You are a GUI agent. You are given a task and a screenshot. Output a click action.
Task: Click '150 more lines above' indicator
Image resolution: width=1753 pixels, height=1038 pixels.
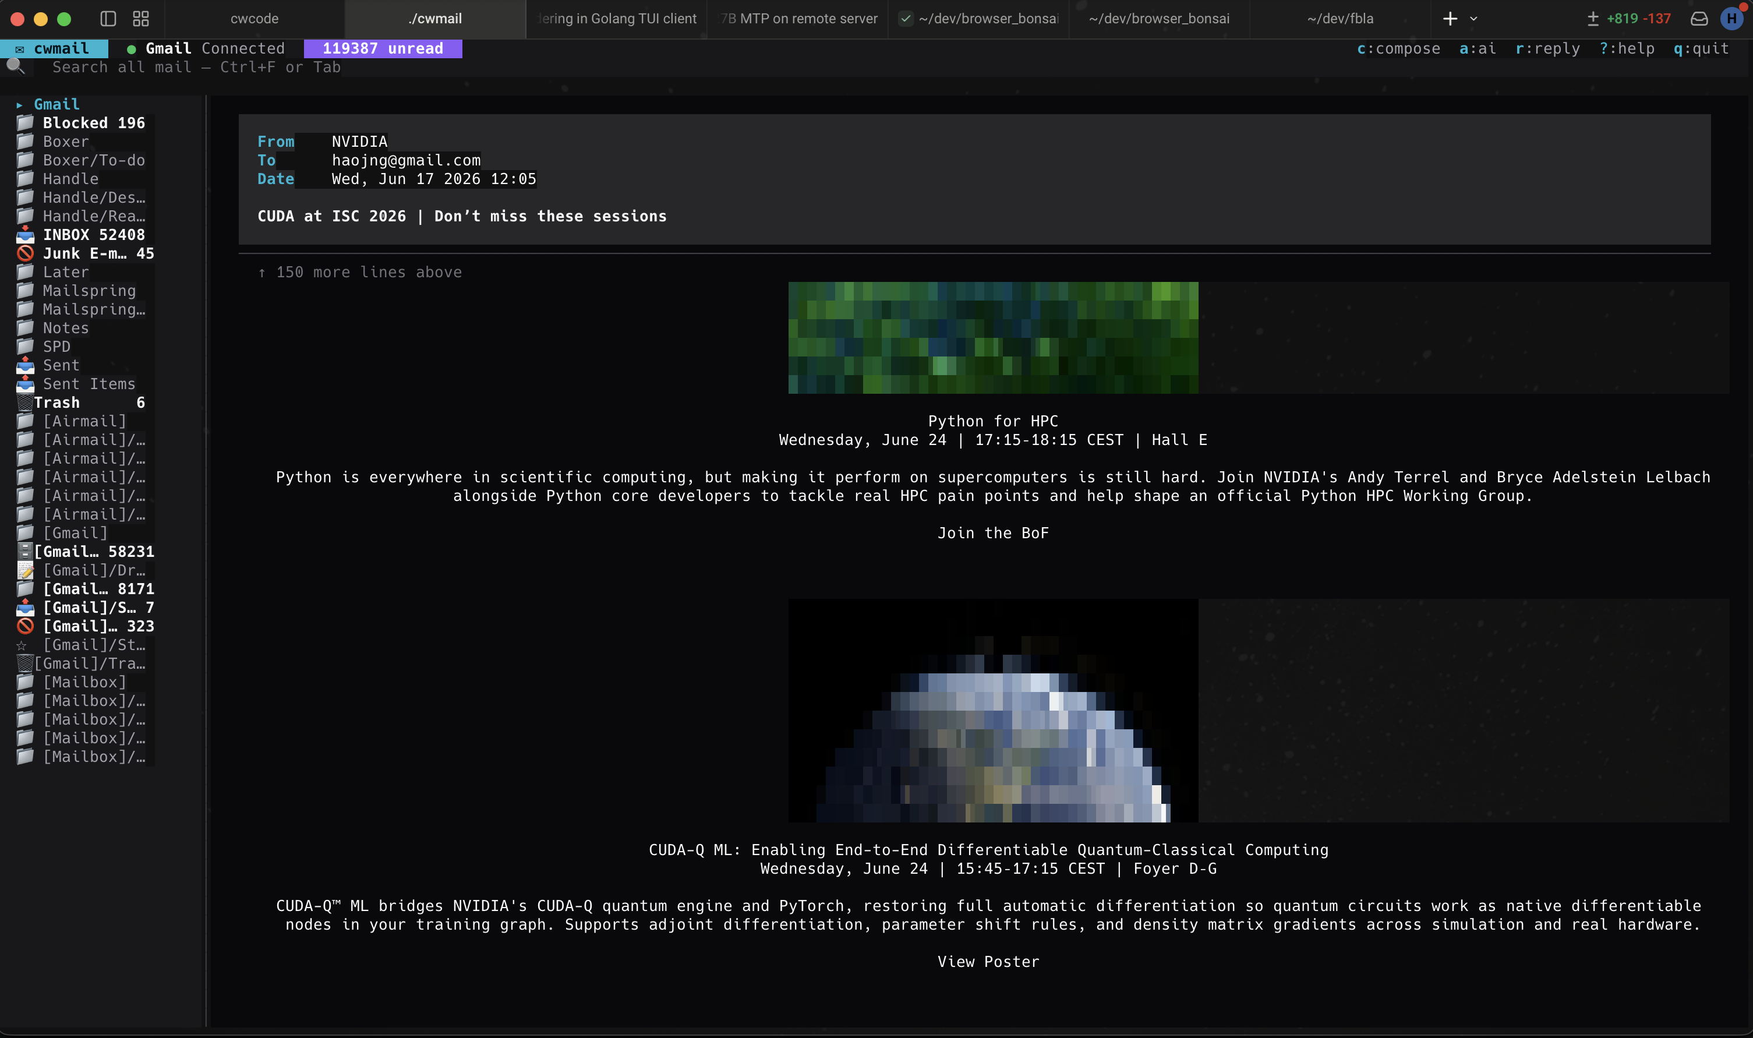pos(359,272)
